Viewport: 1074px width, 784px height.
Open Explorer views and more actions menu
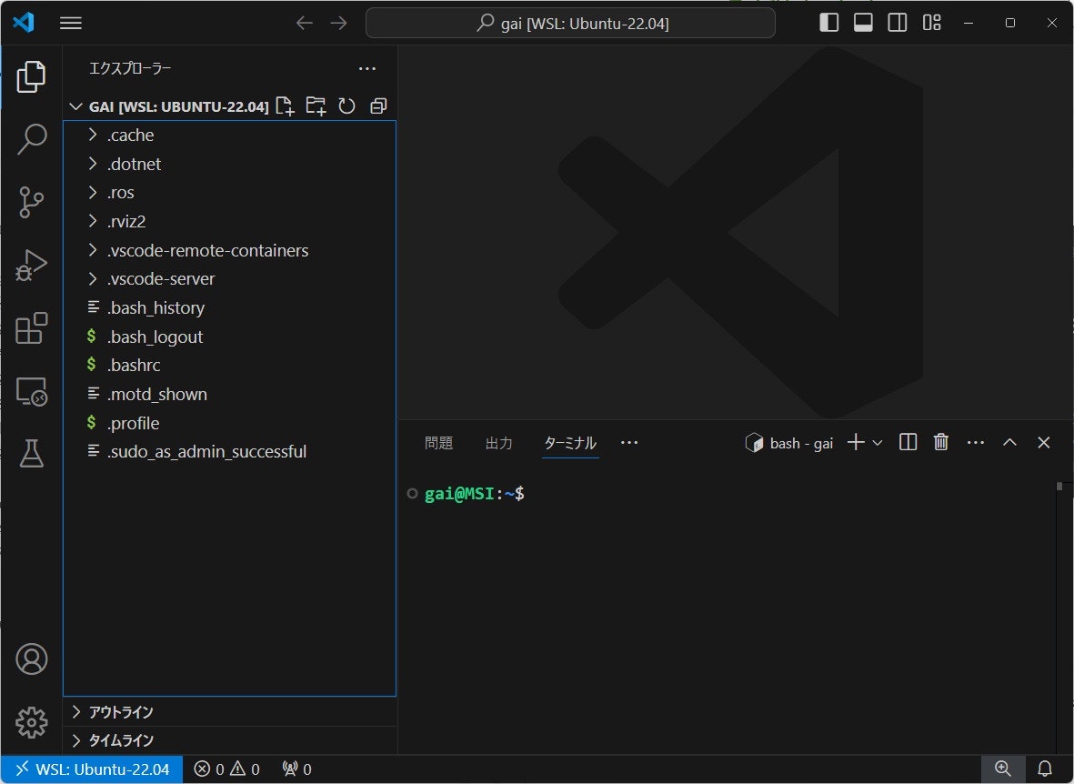tap(367, 68)
